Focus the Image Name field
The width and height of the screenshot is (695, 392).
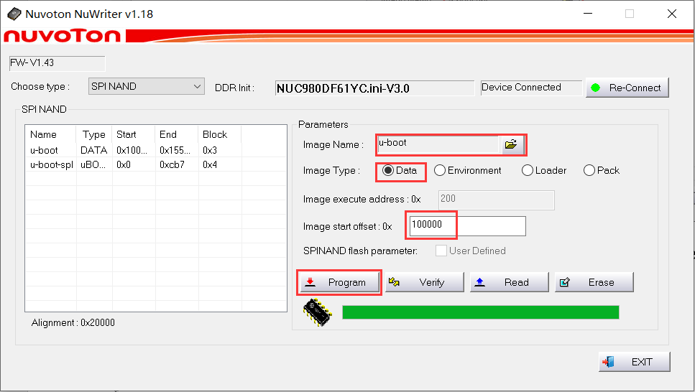438,144
